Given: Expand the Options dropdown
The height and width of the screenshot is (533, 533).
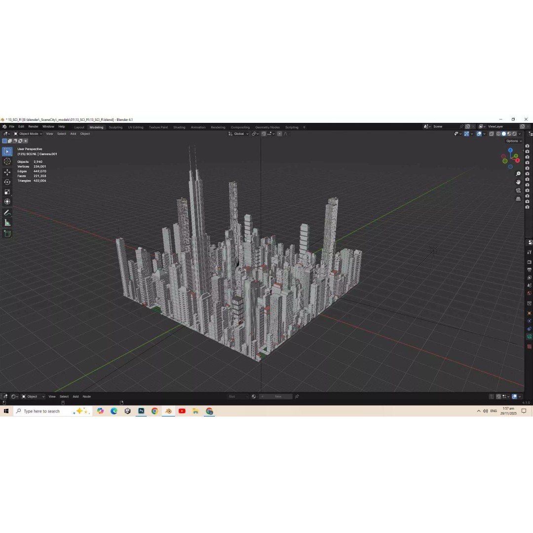Looking at the screenshot, I should coord(514,141).
